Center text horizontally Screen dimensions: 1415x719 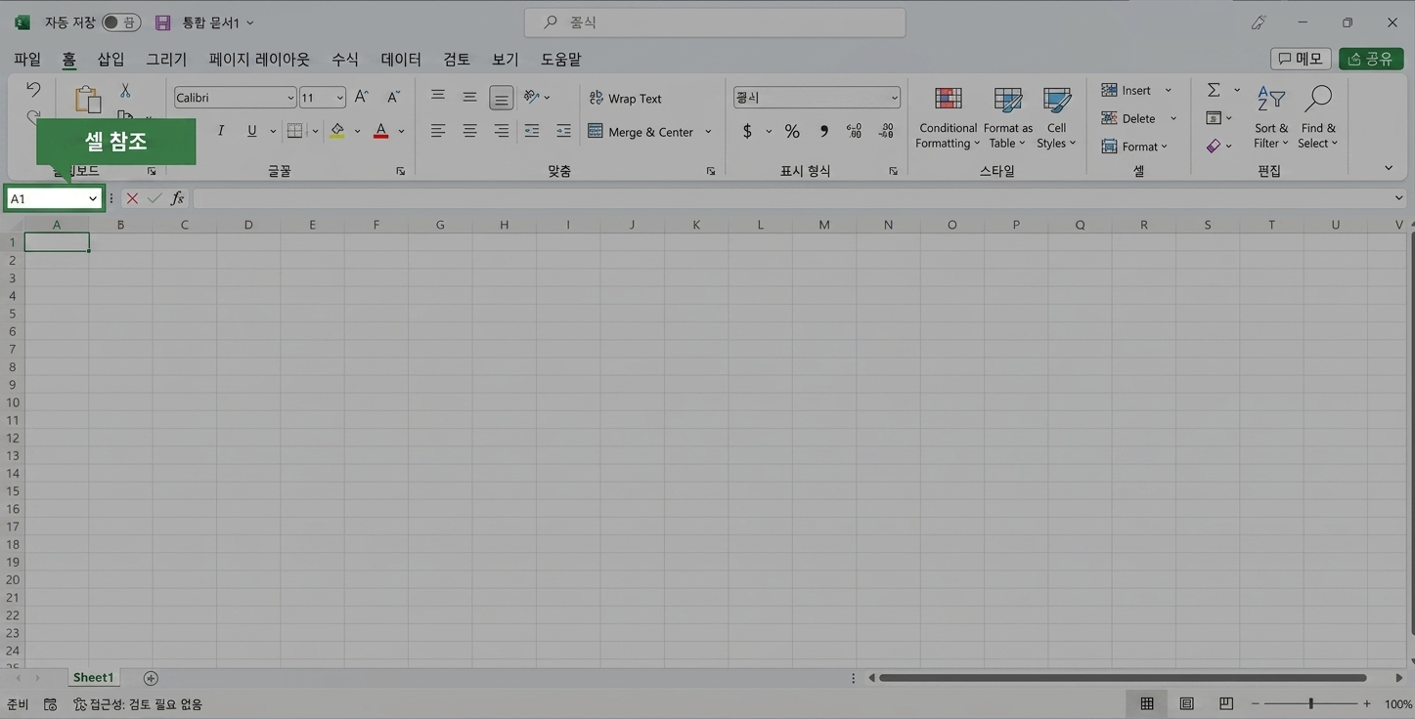pos(469,131)
